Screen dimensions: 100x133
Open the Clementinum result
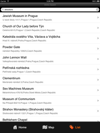(50, 80)
